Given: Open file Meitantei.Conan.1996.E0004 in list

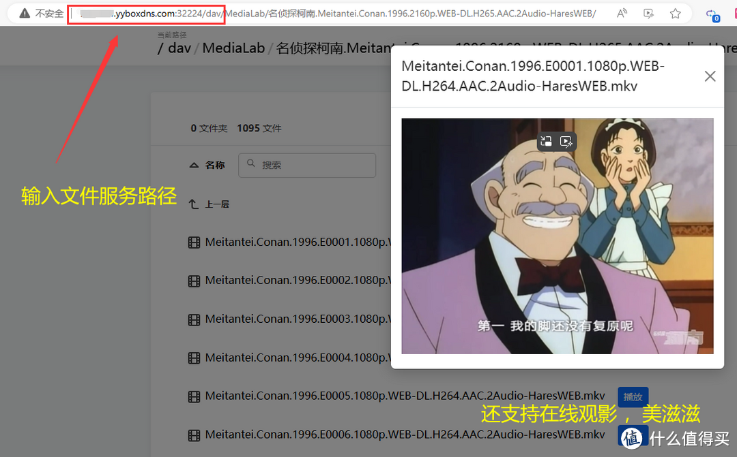Looking at the screenshot, I should coord(298,358).
